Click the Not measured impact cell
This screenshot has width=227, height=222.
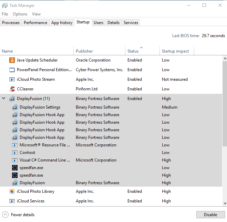[175, 79]
